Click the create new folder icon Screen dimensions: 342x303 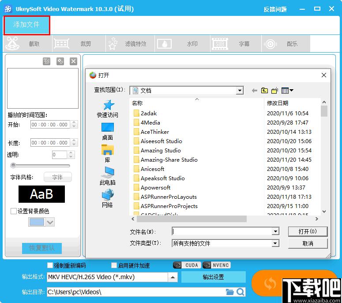point(275,91)
